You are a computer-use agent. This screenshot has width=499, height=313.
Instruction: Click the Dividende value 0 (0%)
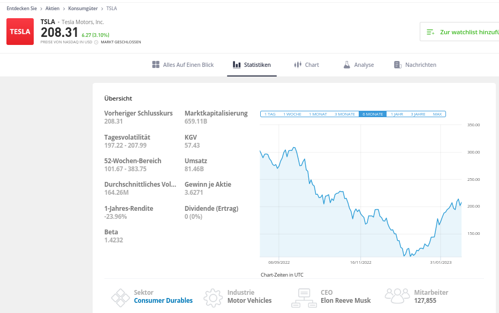tap(193, 217)
